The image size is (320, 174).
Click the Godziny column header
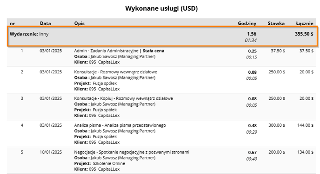point(247,23)
